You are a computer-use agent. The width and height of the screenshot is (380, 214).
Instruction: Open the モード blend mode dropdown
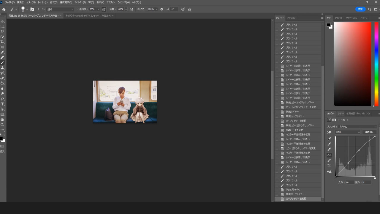(60, 9)
